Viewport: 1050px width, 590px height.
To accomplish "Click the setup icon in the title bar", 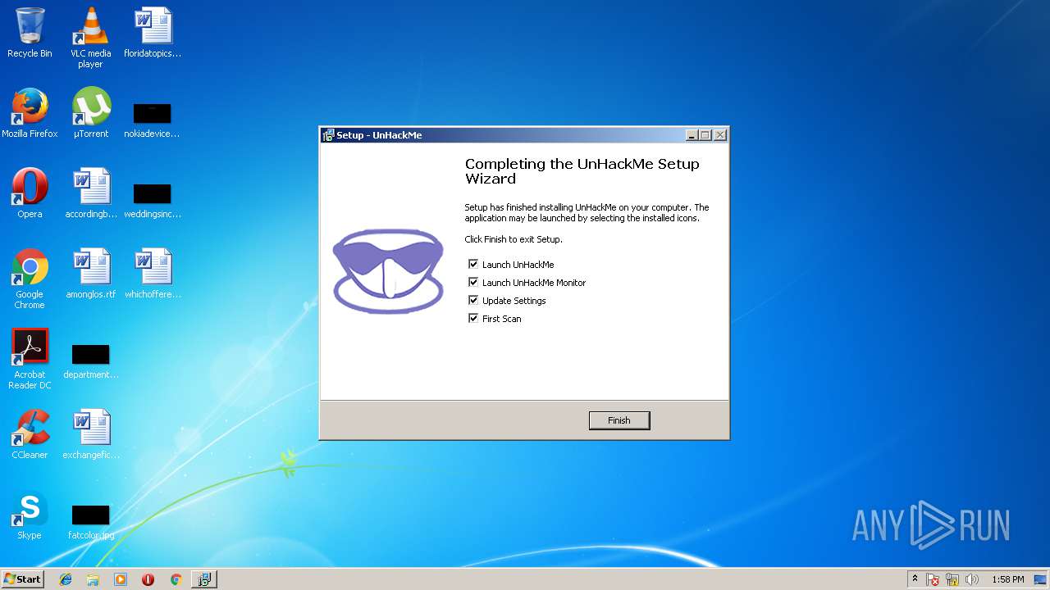I will point(328,135).
